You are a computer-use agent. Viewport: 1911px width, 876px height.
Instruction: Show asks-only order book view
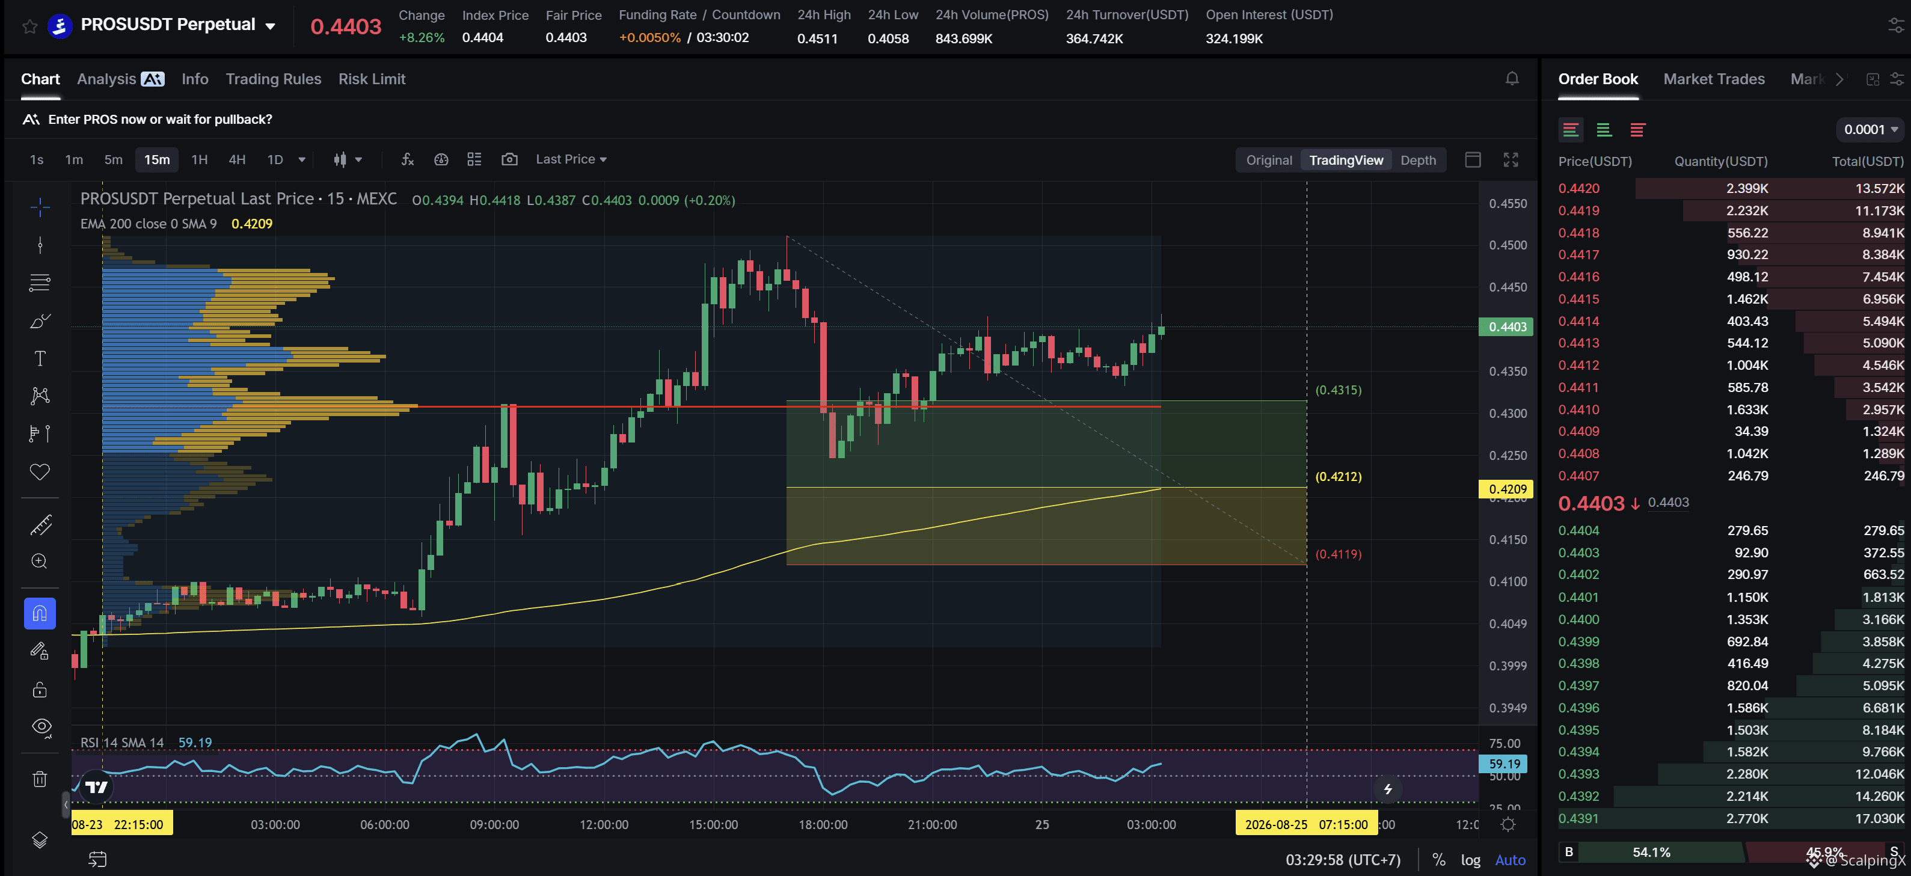1637,130
